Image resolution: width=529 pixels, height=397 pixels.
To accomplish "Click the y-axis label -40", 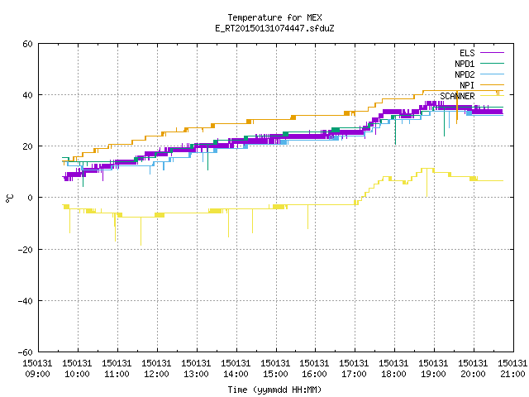I will coord(26,301).
